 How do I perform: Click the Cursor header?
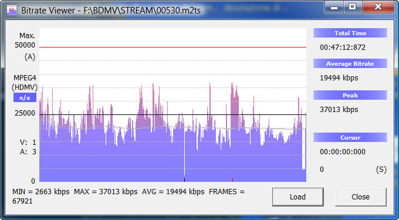350,138
